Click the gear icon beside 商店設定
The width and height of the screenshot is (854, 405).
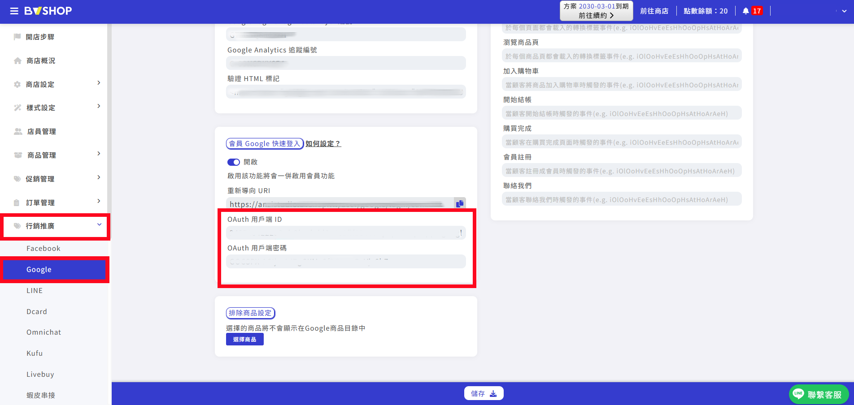tap(17, 84)
